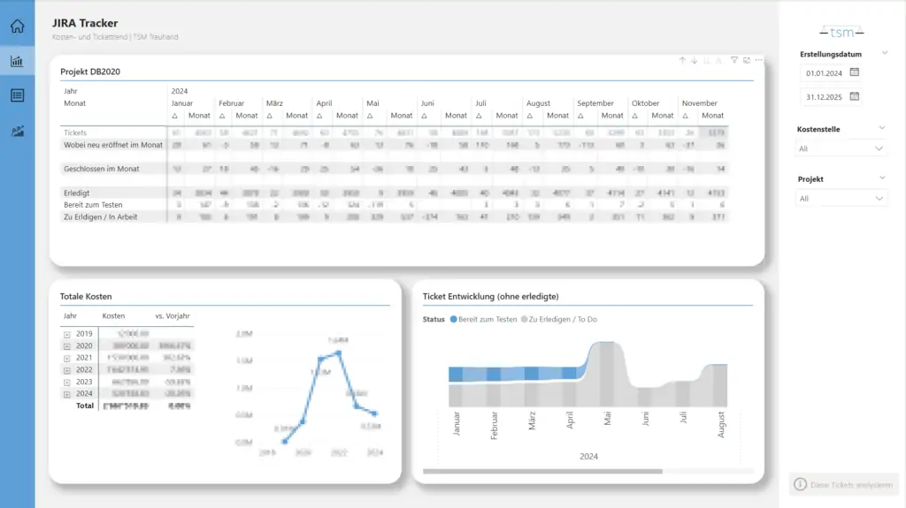
Task: Open calendar picker for start date 01.01.2024
Action: 855,72
